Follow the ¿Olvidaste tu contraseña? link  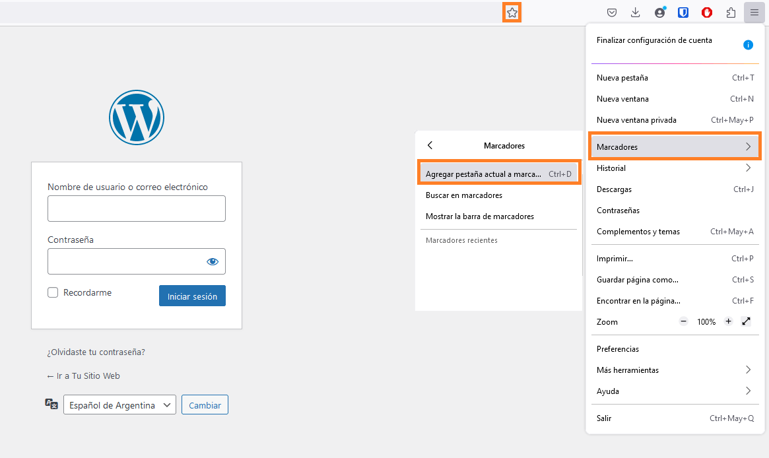tap(96, 352)
